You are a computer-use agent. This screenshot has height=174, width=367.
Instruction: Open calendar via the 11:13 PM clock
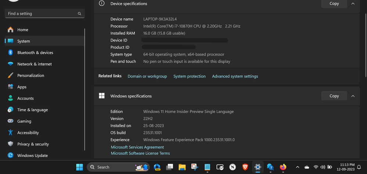coord(346,167)
